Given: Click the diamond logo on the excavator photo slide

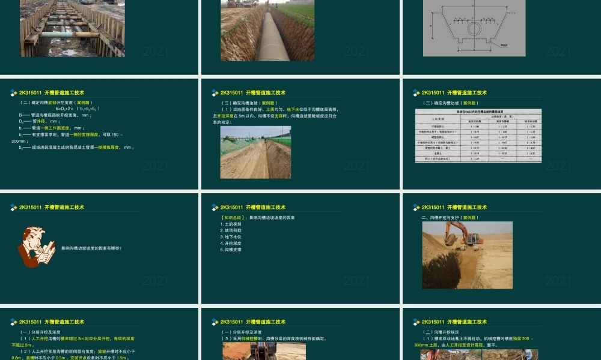Looking at the screenshot, I should tap(416, 208).
